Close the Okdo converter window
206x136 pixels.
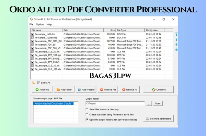click(173, 19)
